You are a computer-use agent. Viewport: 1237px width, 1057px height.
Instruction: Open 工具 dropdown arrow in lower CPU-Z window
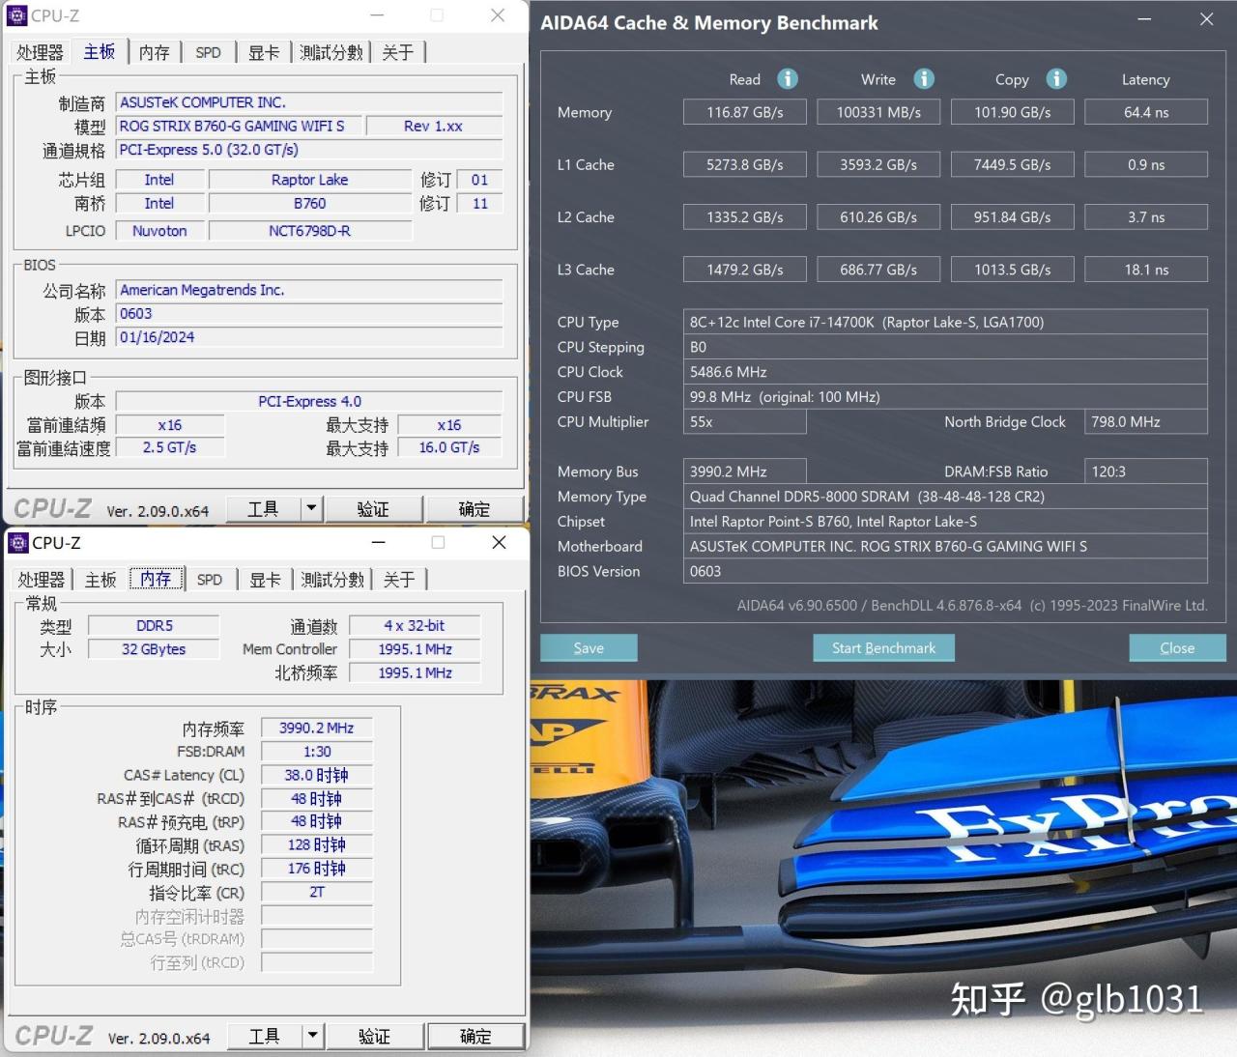click(312, 1036)
